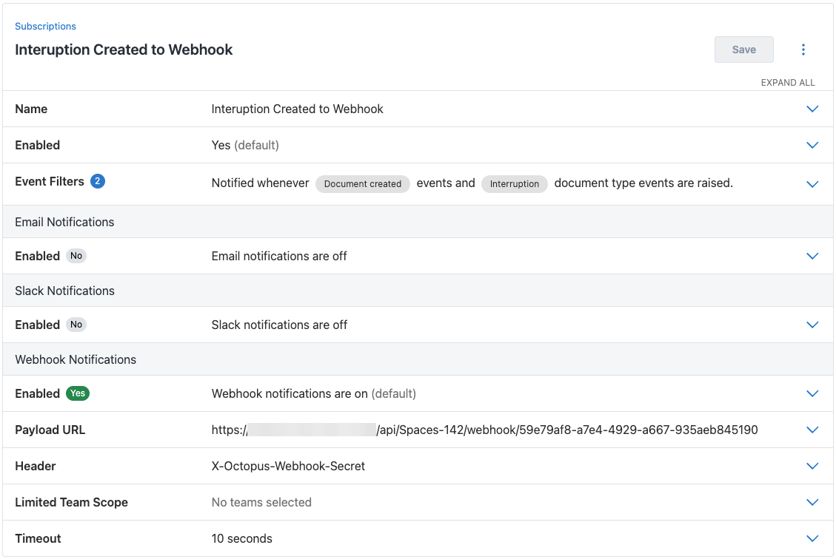Image resolution: width=836 pixels, height=559 pixels.
Task: Click the Payload URL label
Action: tap(50, 430)
